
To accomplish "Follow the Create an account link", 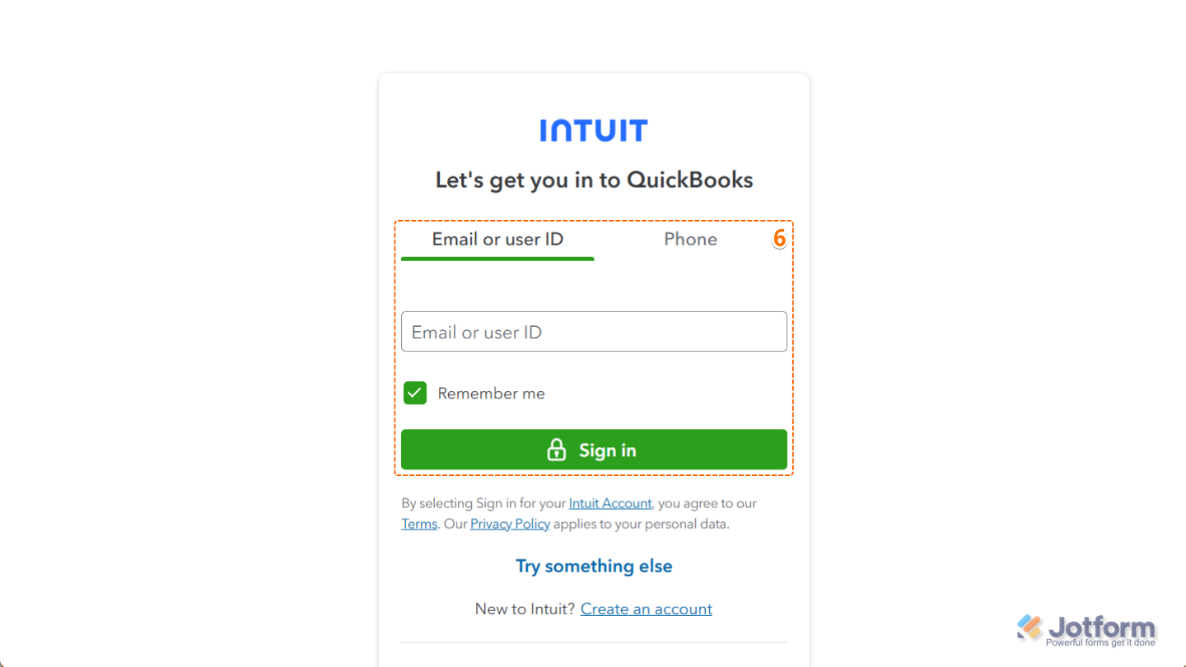I will point(646,609).
